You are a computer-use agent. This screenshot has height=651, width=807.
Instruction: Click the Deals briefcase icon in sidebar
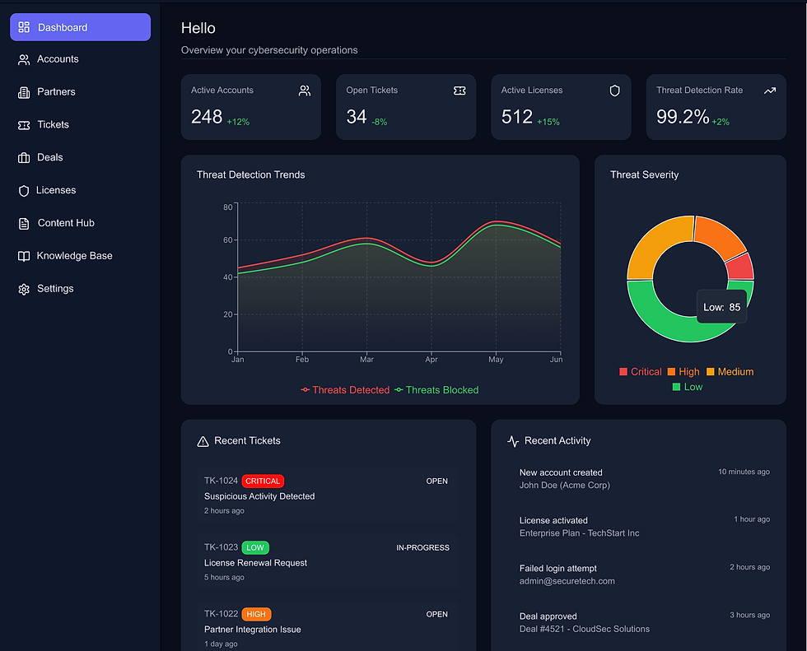point(24,158)
